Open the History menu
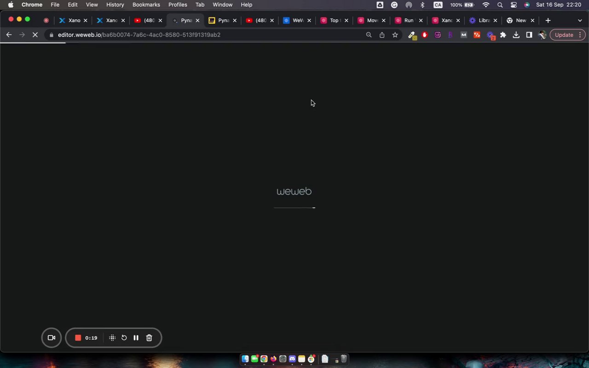This screenshot has height=368, width=589. tap(115, 5)
